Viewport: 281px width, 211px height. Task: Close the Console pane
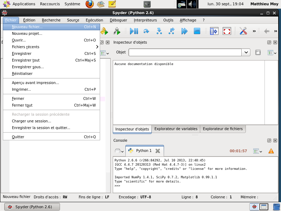click(x=275, y=140)
